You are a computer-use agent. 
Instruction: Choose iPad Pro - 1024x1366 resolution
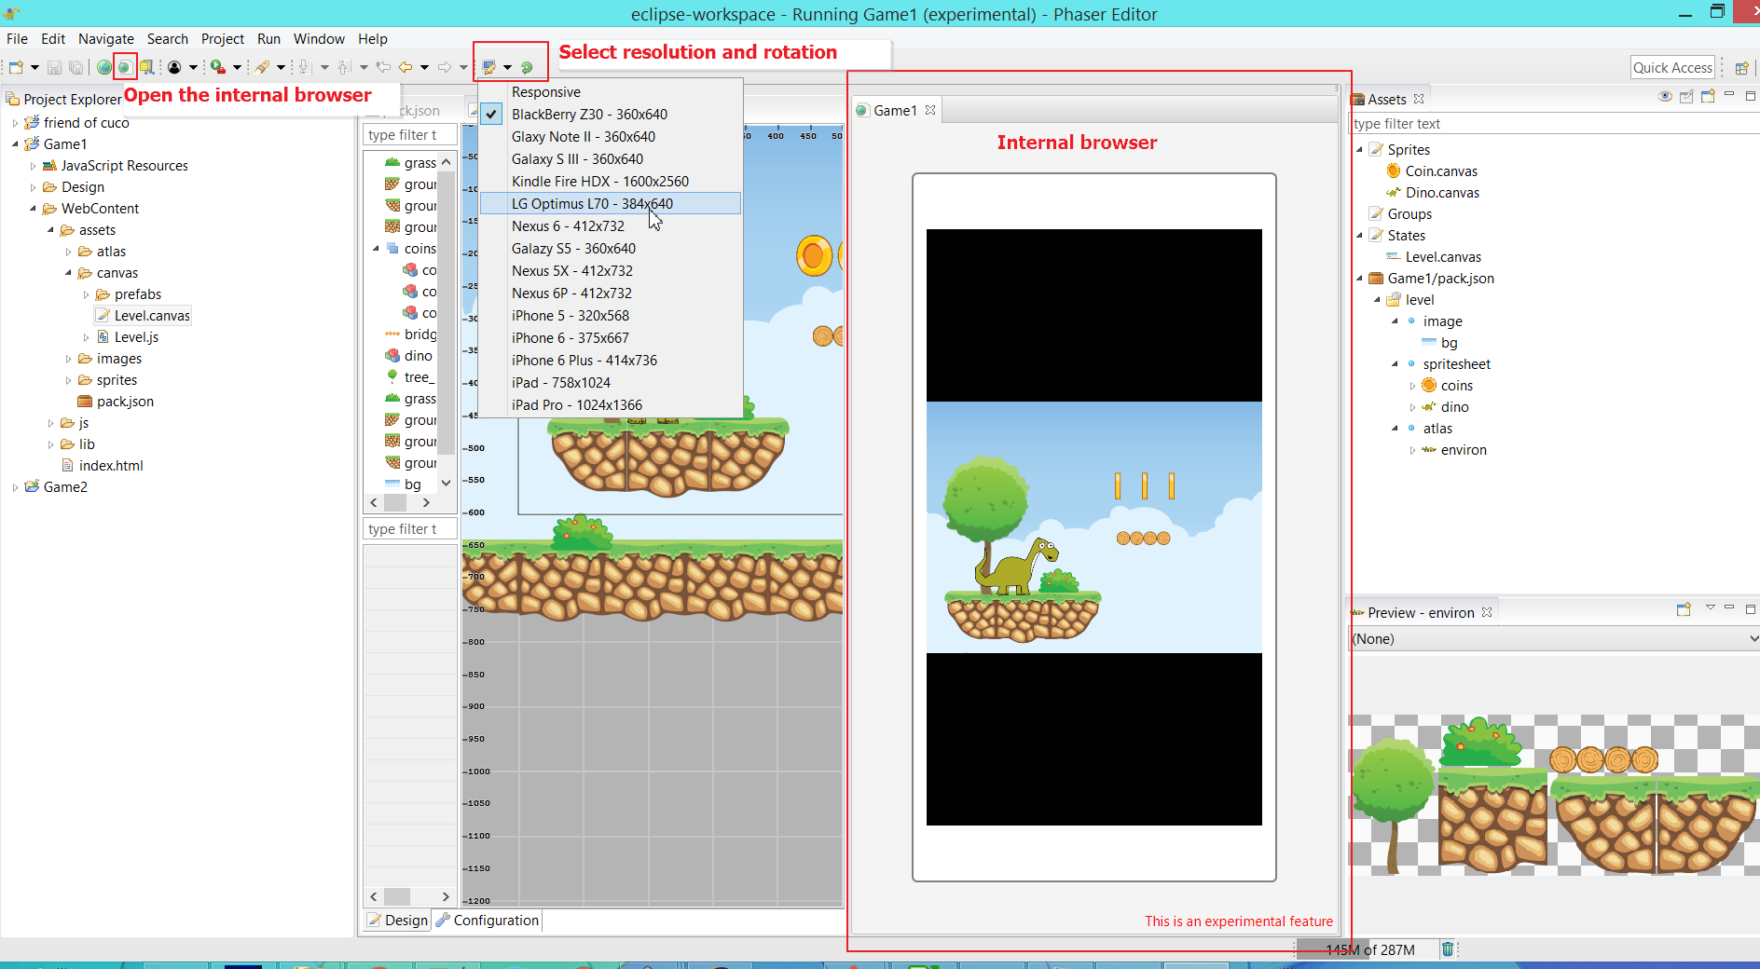(612, 405)
